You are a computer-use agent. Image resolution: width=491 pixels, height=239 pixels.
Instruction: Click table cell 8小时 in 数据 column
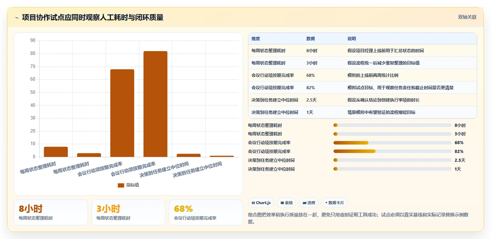coord(312,51)
